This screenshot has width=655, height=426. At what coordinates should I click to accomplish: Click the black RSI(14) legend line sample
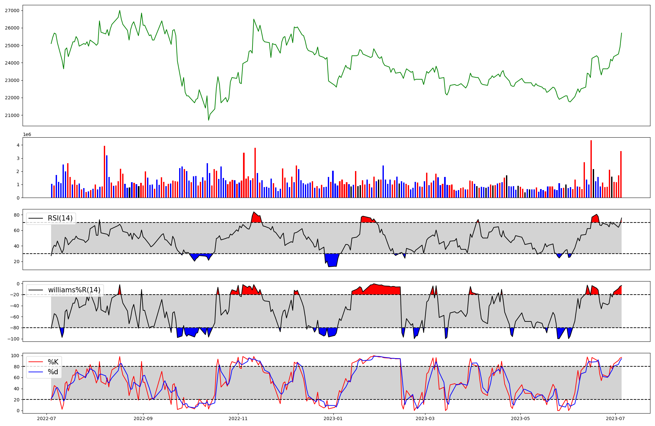[36, 218]
